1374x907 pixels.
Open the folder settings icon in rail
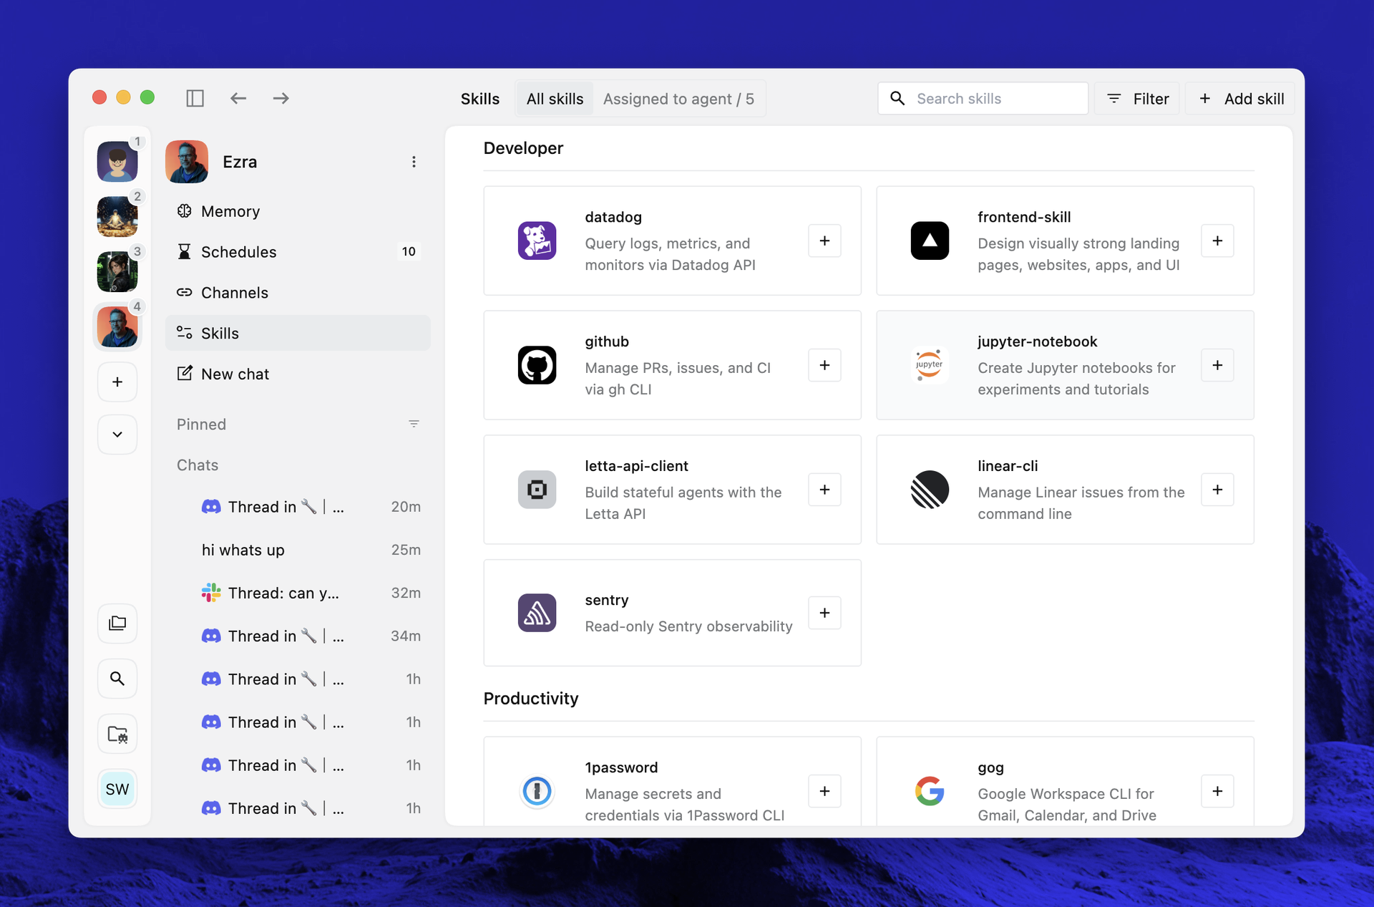(x=117, y=734)
